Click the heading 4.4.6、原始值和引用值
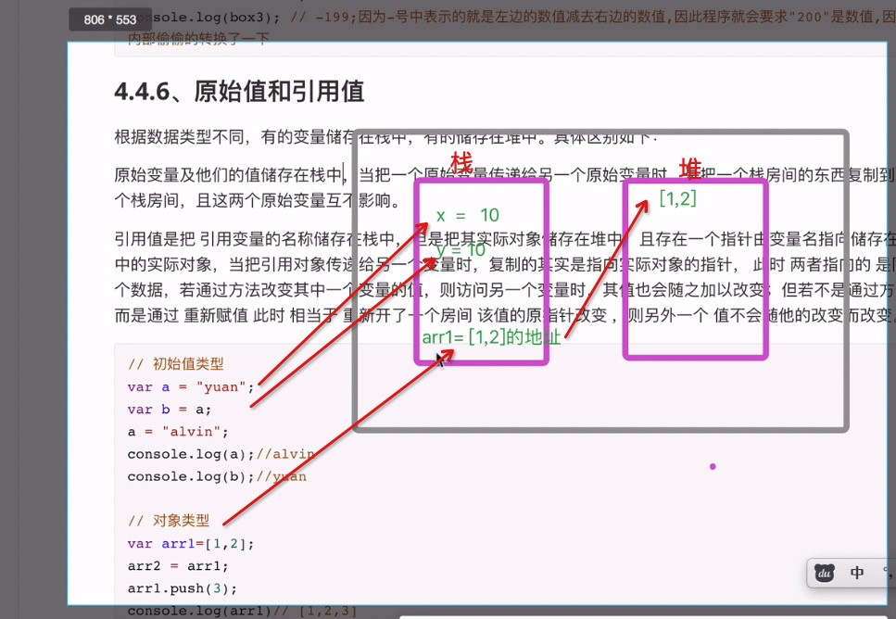The height and width of the screenshot is (619, 896). click(239, 92)
